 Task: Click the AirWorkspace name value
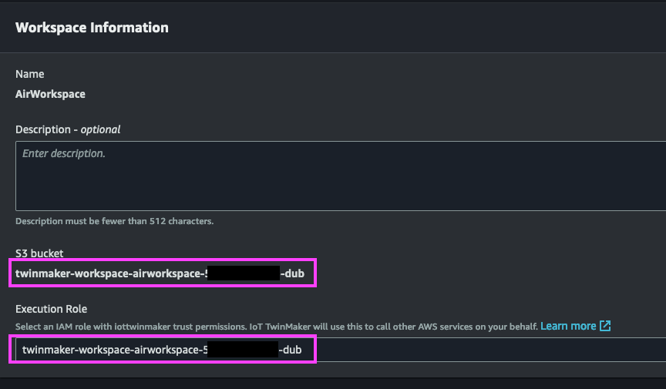click(x=50, y=94)
